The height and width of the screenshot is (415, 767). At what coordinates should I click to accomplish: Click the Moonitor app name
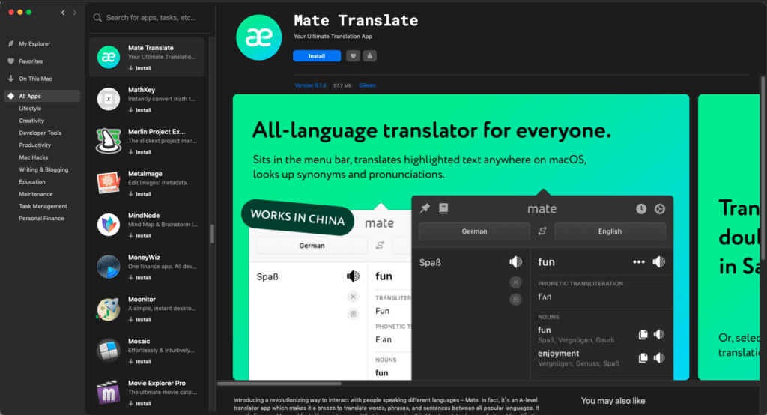click(x=142, y=299)
